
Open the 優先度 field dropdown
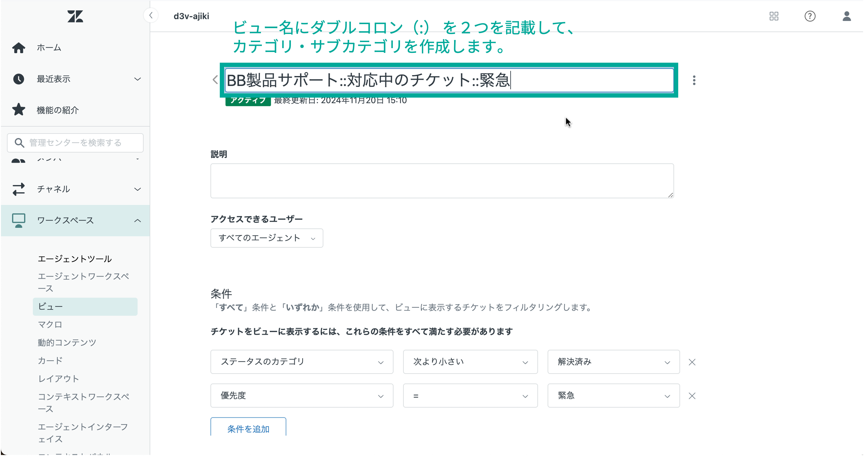click(x=302, y=396)
